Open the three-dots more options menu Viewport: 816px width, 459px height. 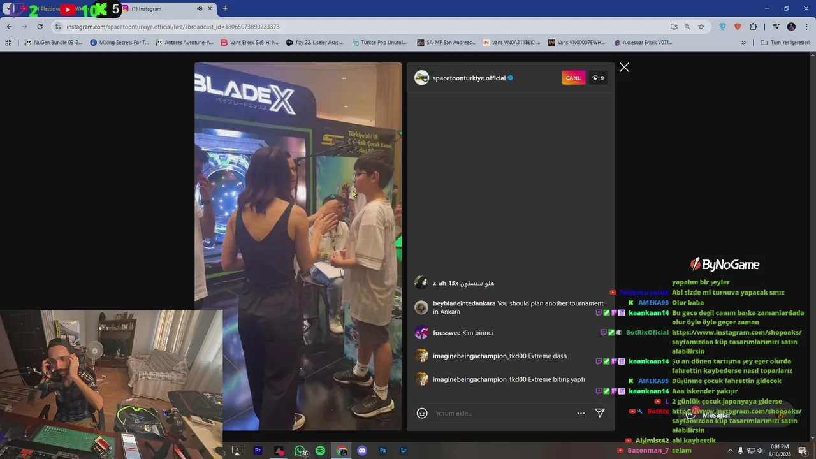pyautogui.click(x=581, y=413)
